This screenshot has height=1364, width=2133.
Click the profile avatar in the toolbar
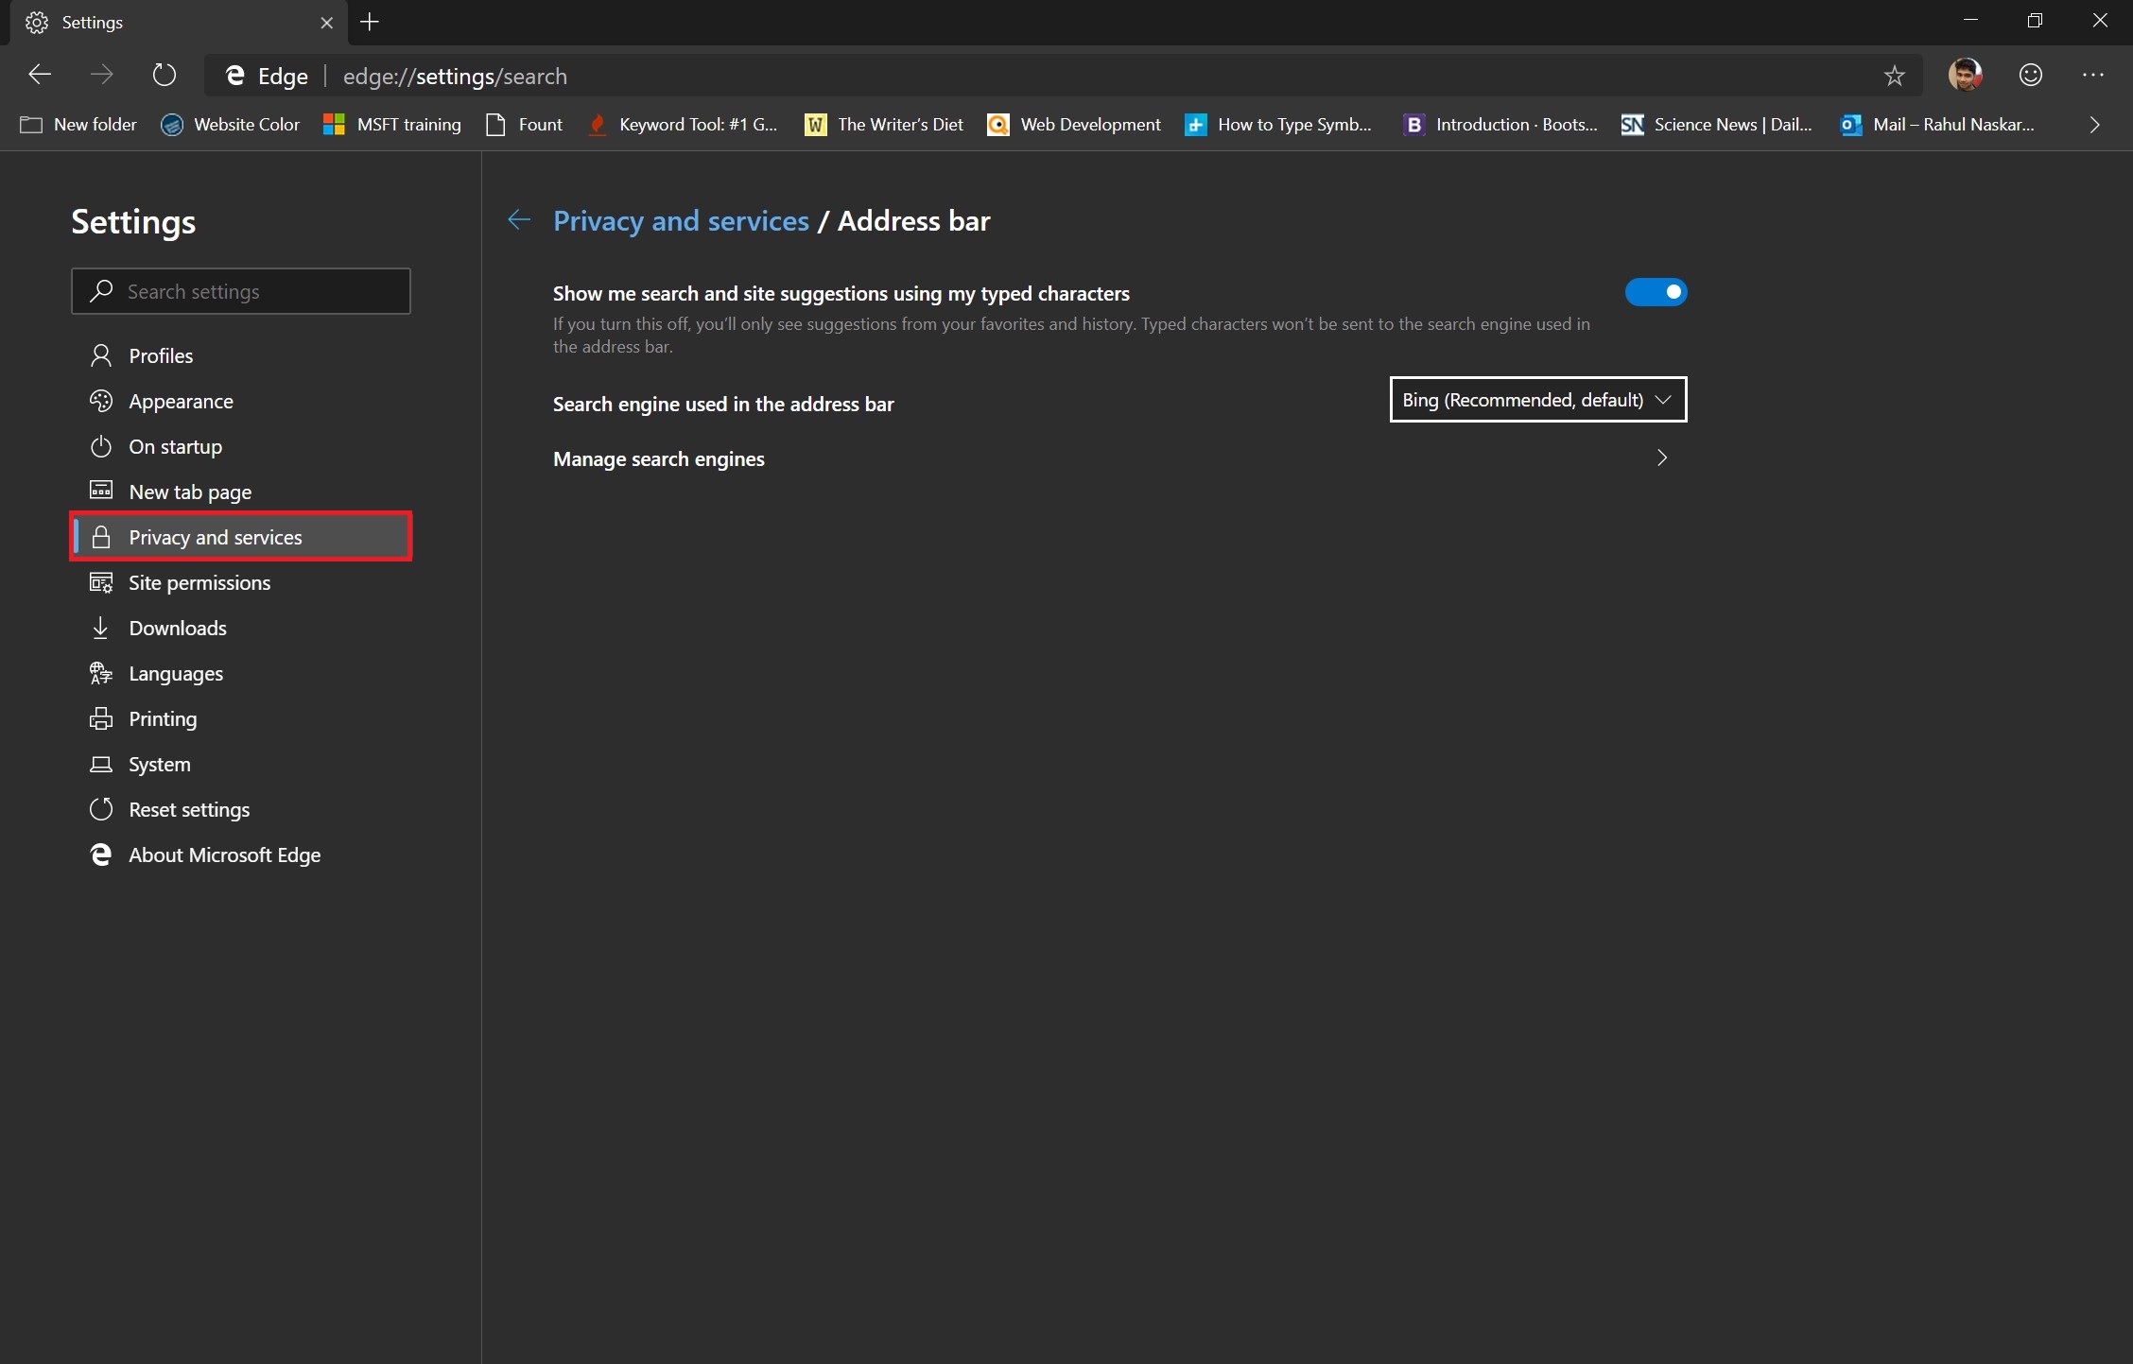click(x=1966, y=76)
